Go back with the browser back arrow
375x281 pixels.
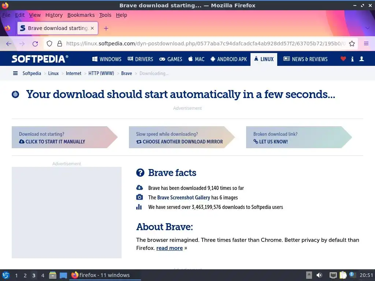click(9, 44)
